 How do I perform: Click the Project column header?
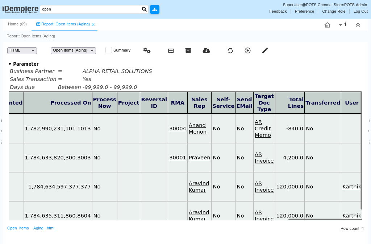point(129,103)
